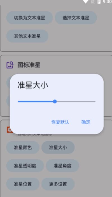Open 其他文本准星 option

(27, 36)
